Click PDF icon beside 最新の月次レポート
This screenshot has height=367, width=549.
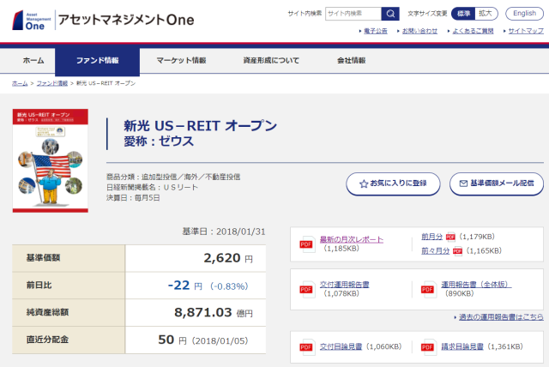tap(306, 244)
